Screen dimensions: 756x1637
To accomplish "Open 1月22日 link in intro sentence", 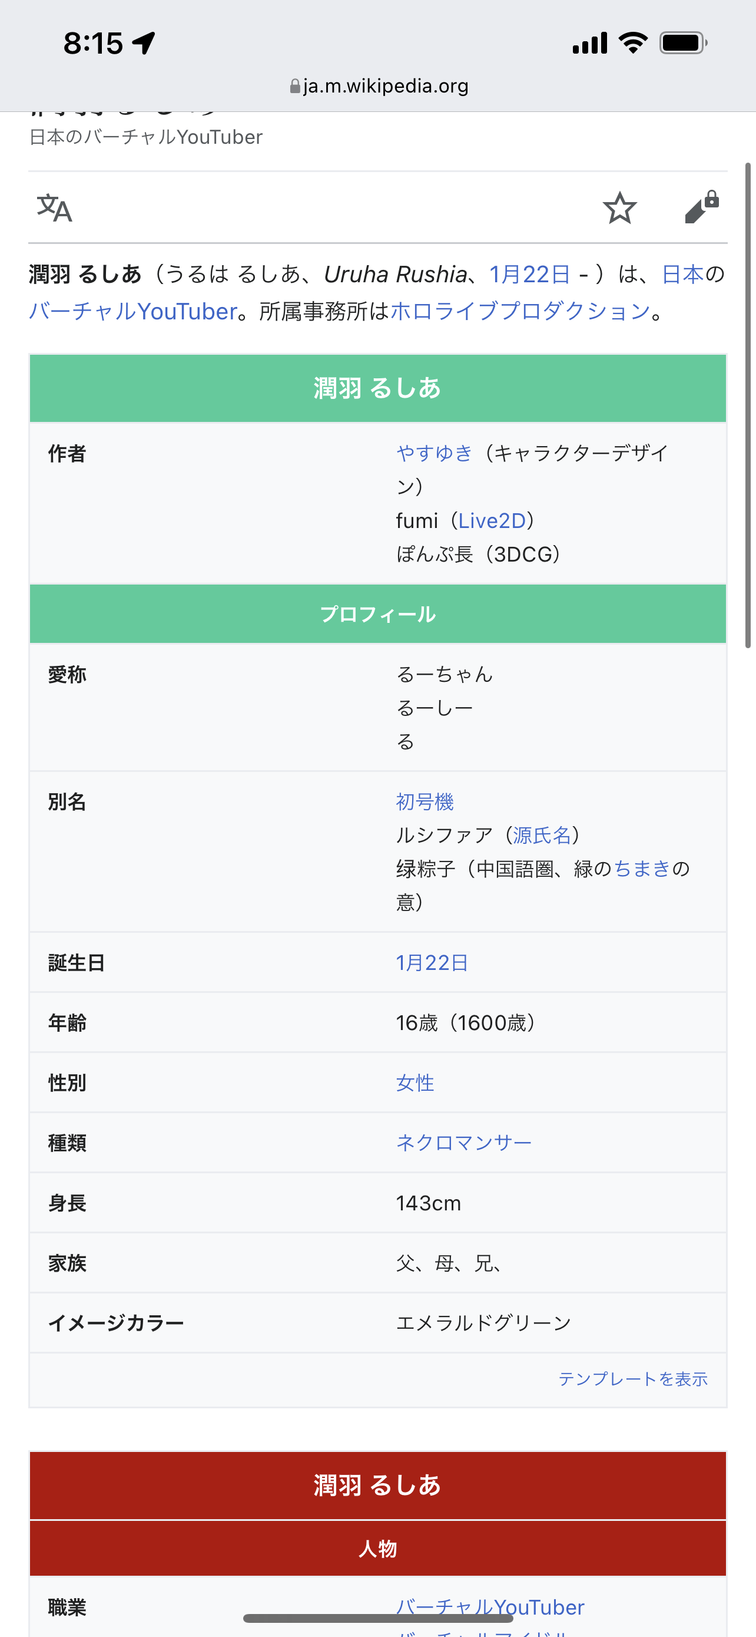I will (529, 274).
